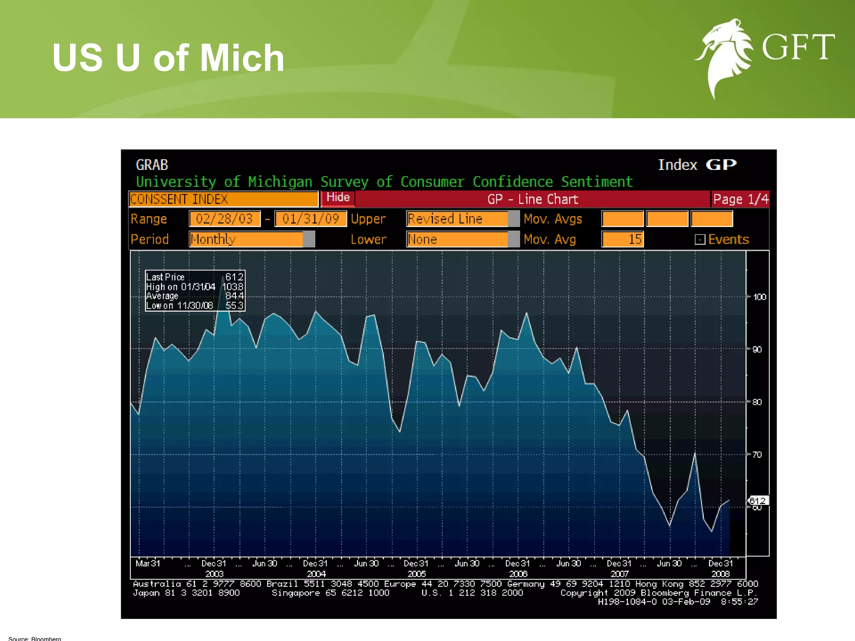
Task: Click the Dec 31 2003 axis label
Action: [214, 568]
